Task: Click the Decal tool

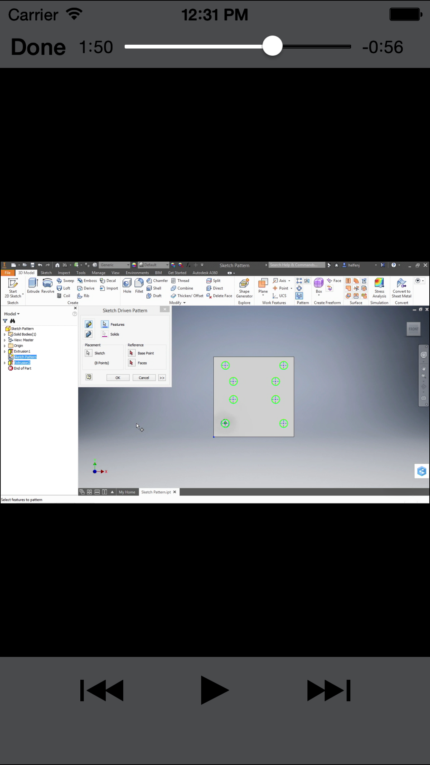Action: click(108, 281)
